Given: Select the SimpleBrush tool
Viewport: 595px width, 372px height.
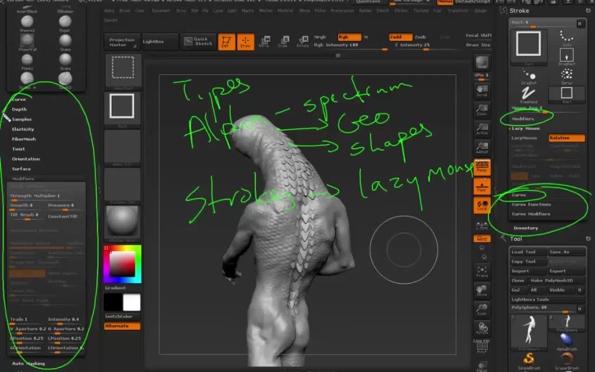Looking at the screenshot, I should 529,361.
